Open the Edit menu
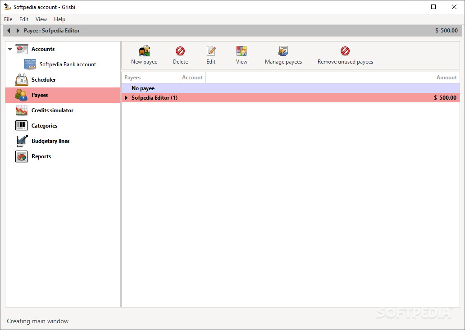 click(24, 19)
